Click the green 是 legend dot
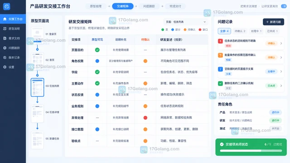 [163, 29]
